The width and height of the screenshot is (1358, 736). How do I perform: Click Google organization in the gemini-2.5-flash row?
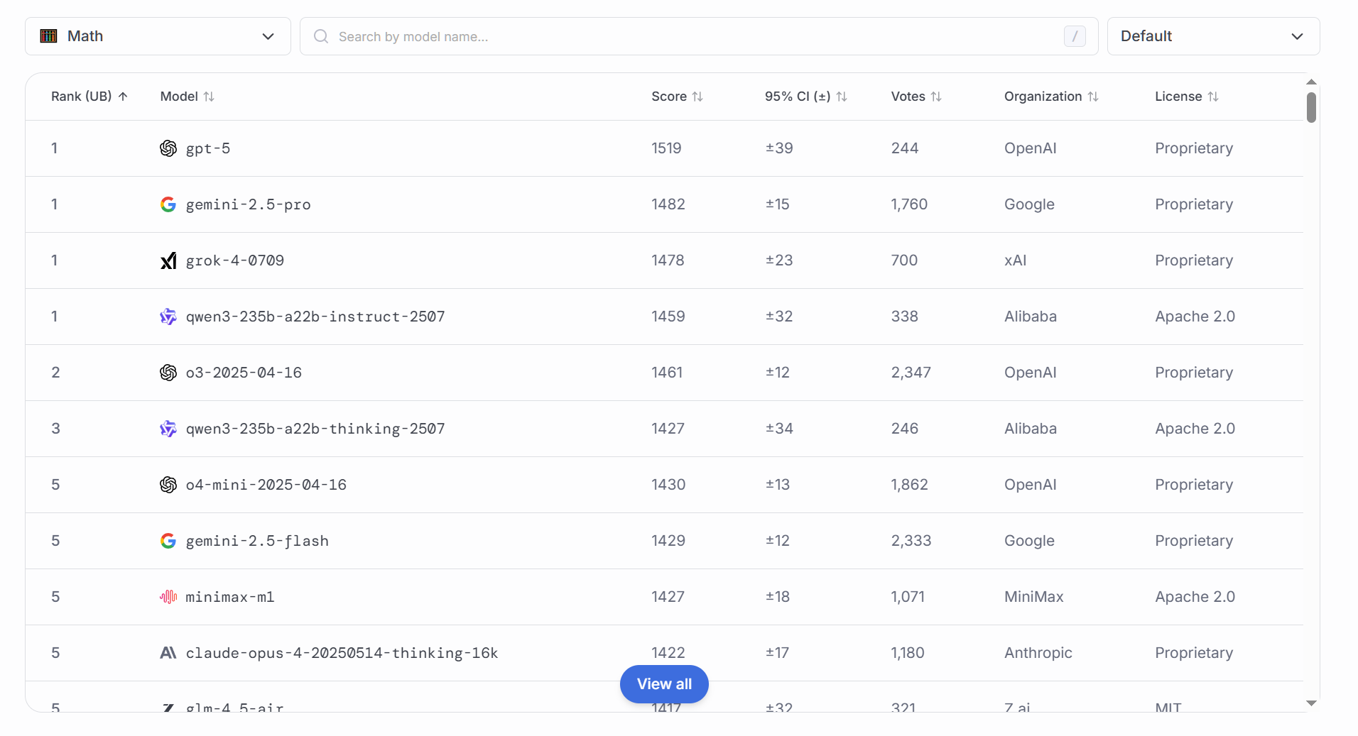pos(1029,541)
